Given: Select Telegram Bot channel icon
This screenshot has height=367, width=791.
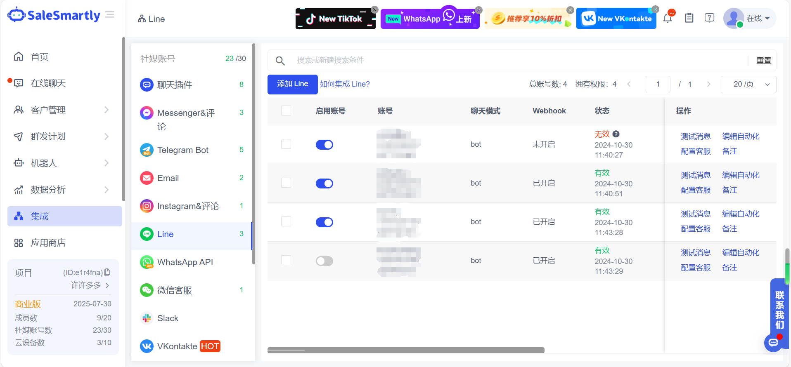Looking at the screenshot, I should coord(147,150).
